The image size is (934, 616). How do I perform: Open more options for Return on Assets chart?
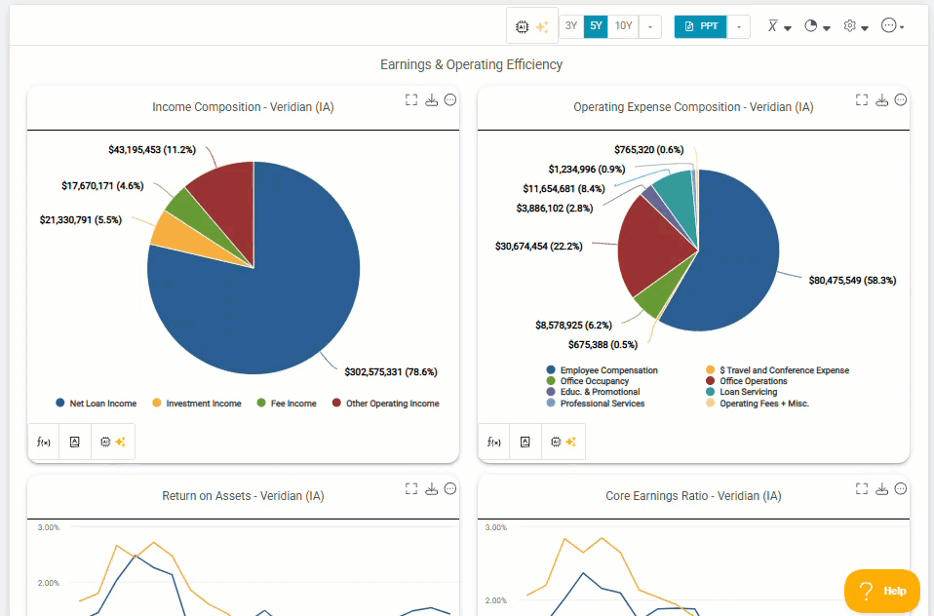point(450,489)
